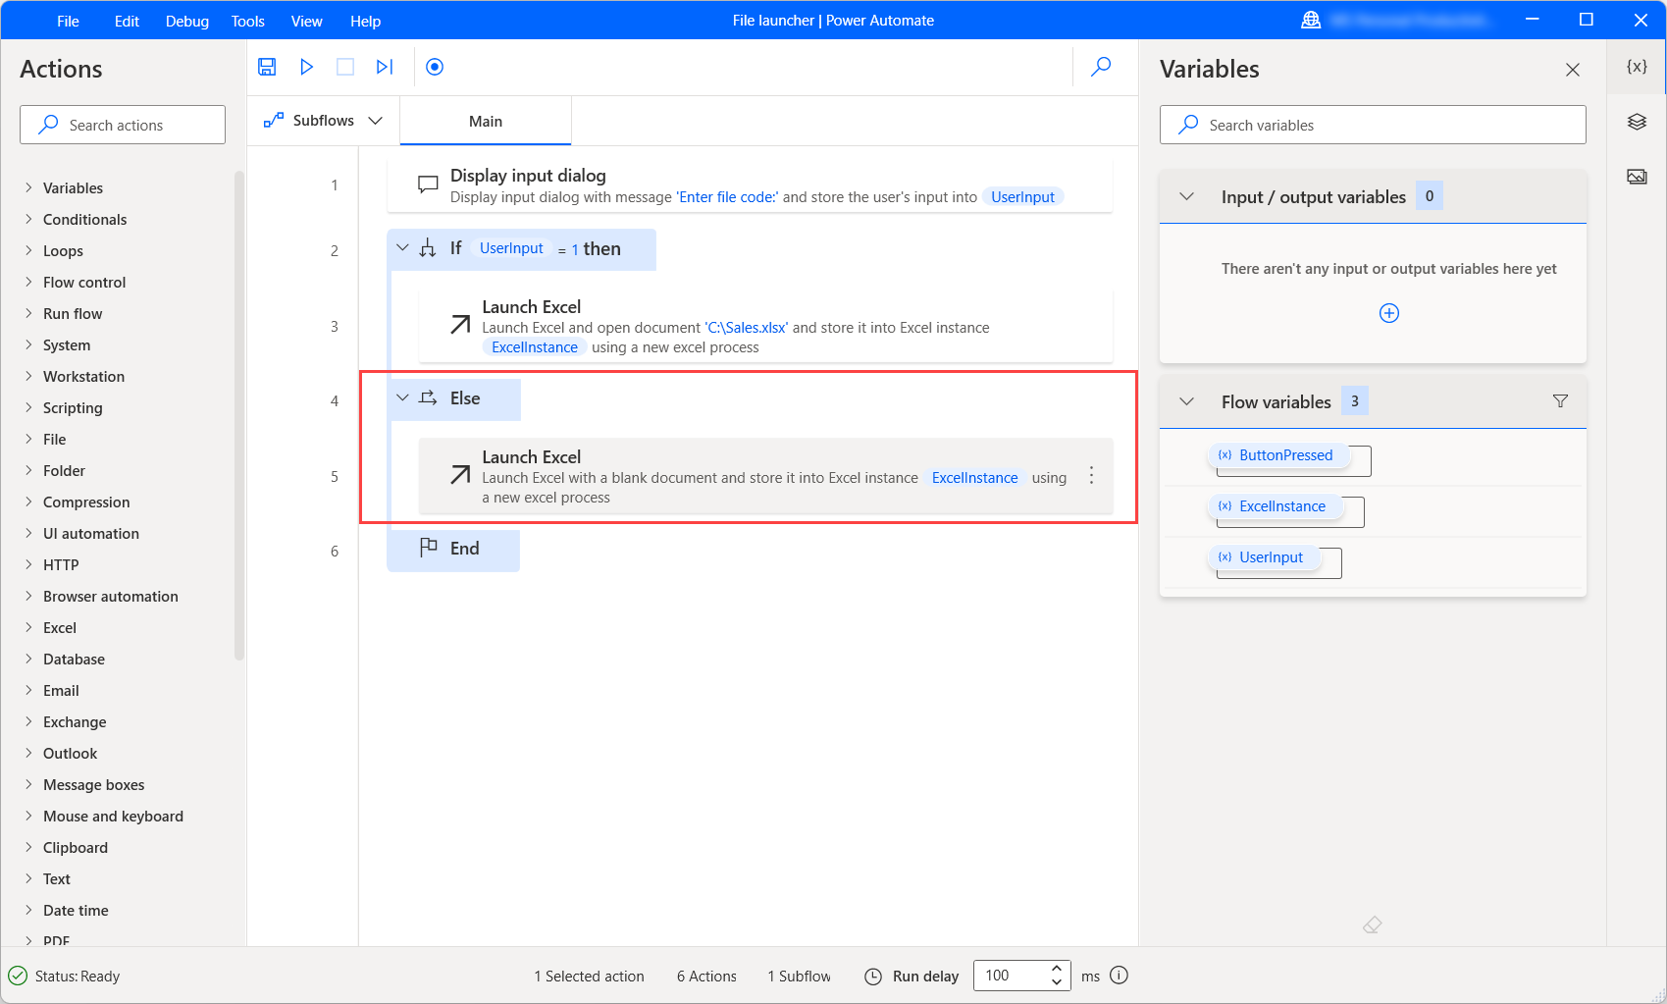Screen dimensions: 1667x1004
Task: Collapse the If UserInput condition
Action: coord(402,248)
